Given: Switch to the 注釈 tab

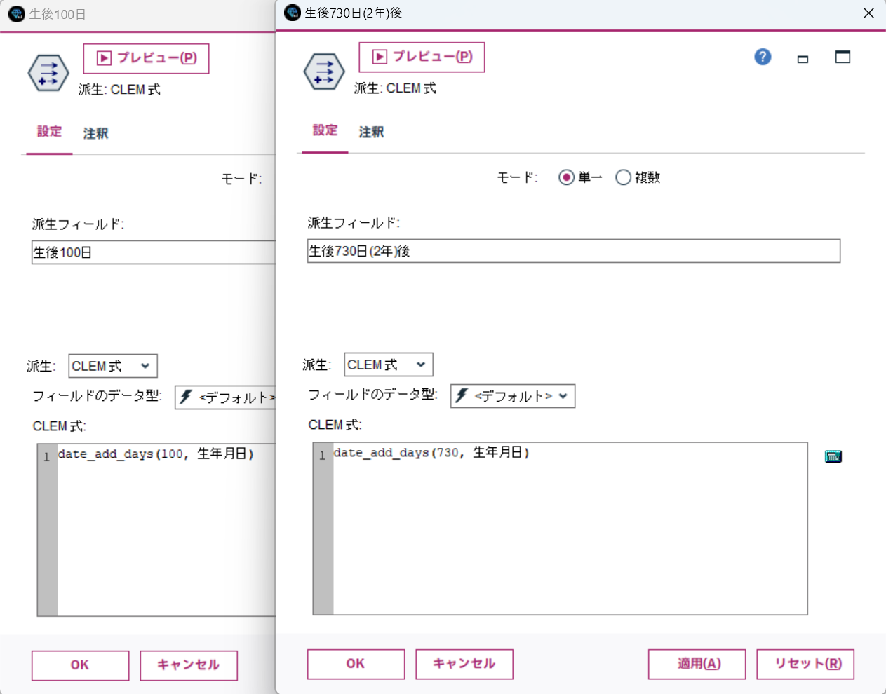Looking at the screenshot, I should (x=370, y=132).
